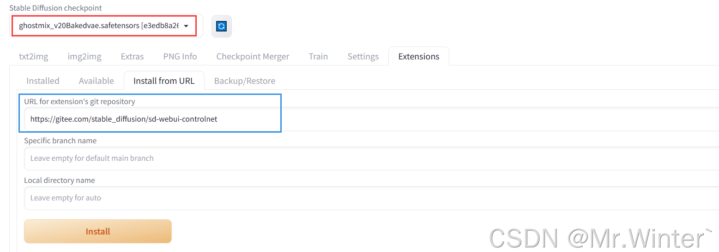
Task: Click the 'Stable Diffusion checkpoint' label text
Action: coord(55,8)
